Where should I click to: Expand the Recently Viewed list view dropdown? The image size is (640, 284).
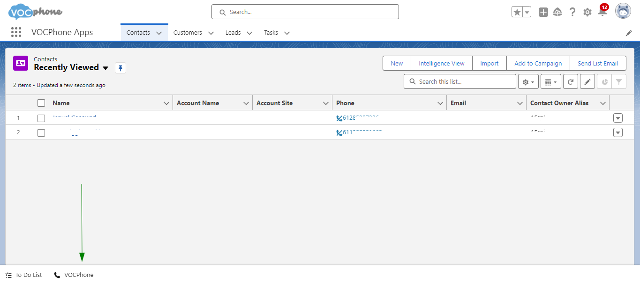pos(105,68)
